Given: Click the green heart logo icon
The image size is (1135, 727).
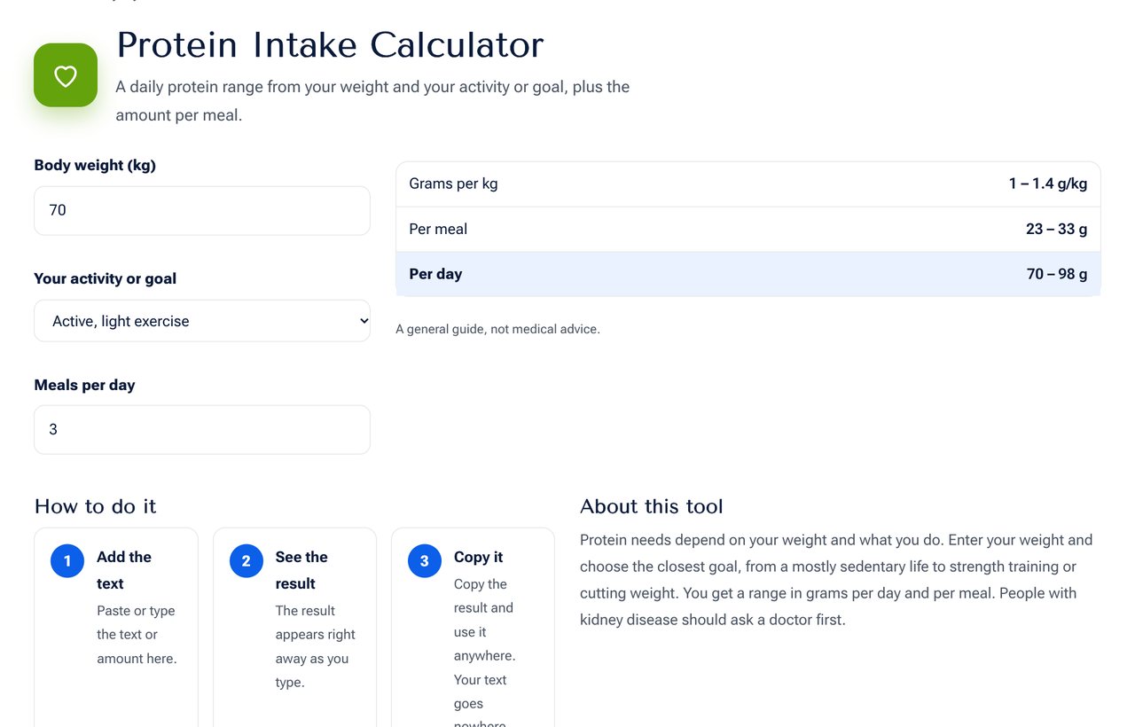Looking at the screenshot, I should point(66,75).
